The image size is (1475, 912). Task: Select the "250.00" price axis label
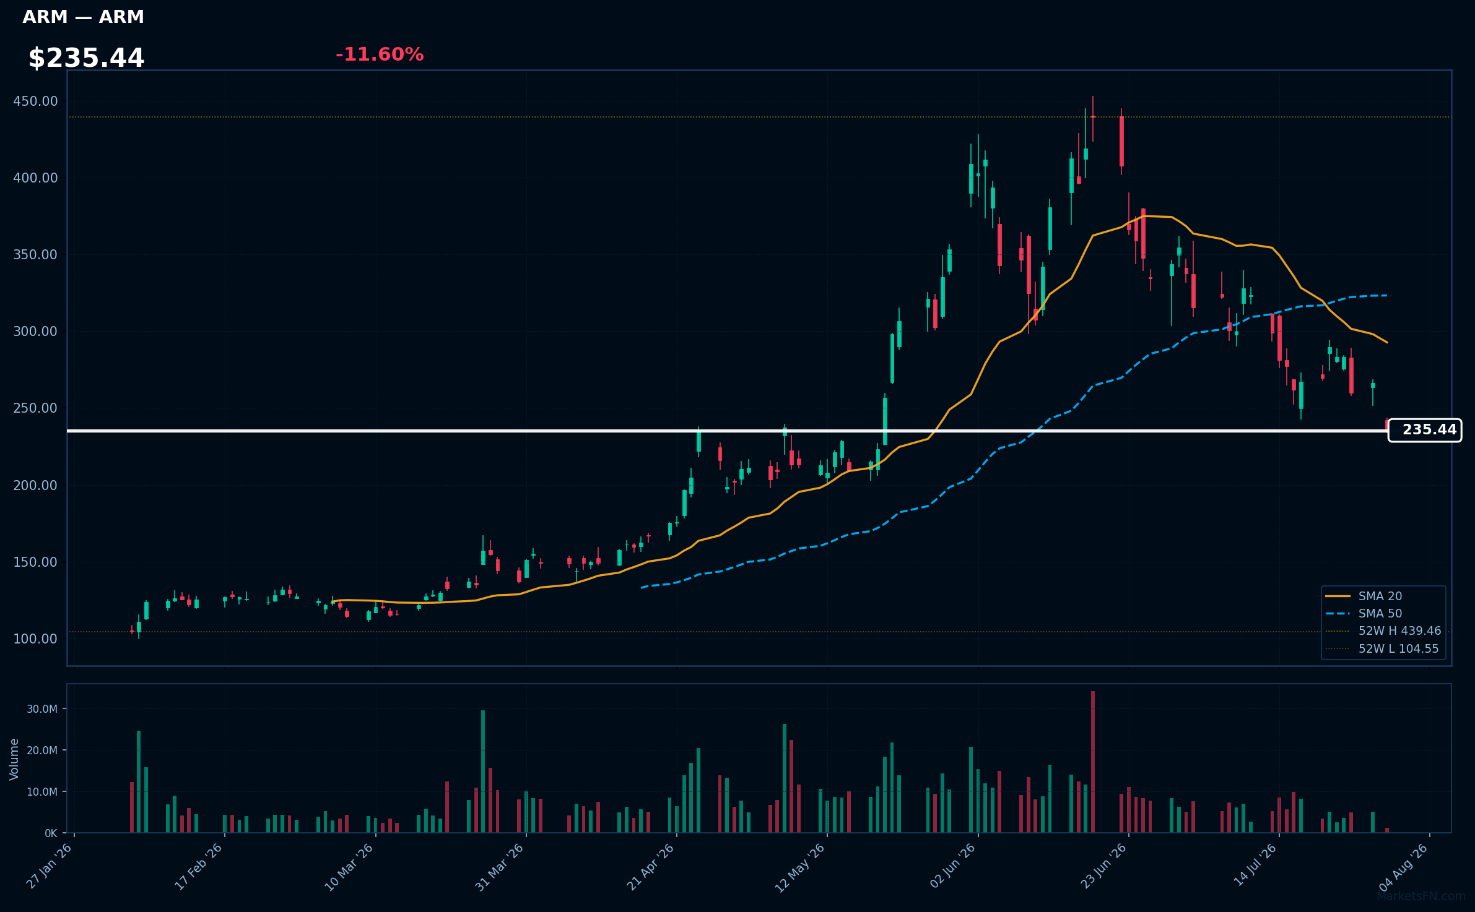pyautogui.click(x=35, y=408)
